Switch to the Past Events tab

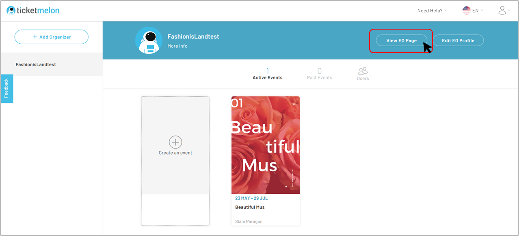click(320, 74)
